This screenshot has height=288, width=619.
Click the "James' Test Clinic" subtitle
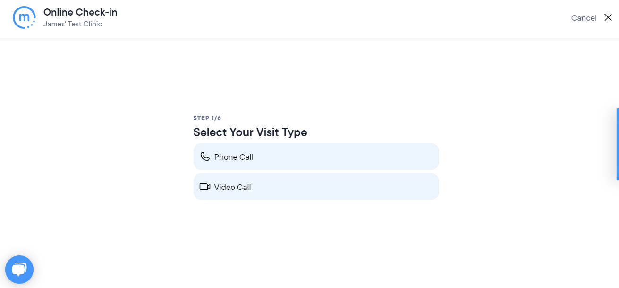[73, 24]
